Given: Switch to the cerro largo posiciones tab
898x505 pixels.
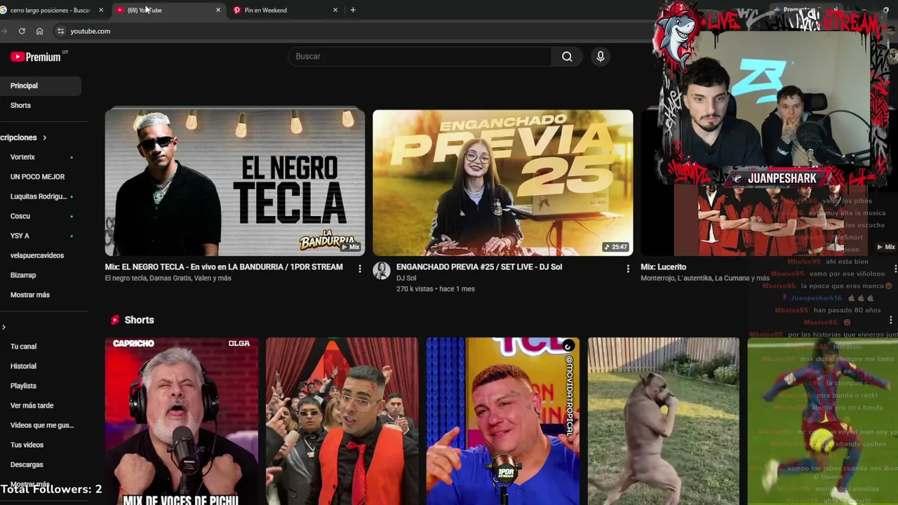Looking at the screenshot, I should [51, 10].
